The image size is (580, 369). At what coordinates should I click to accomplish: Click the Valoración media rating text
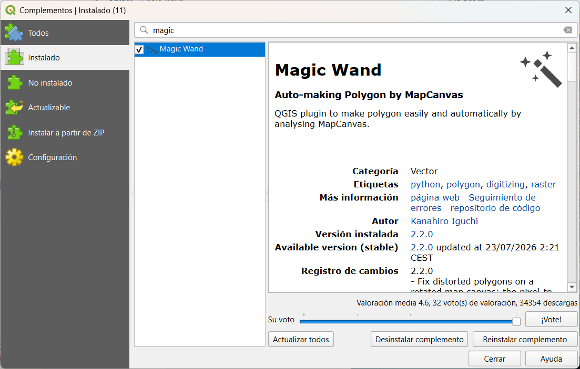[x=467, y=303]
